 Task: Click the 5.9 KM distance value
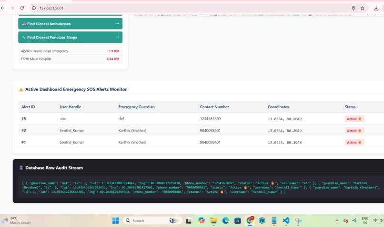[114, 51]
